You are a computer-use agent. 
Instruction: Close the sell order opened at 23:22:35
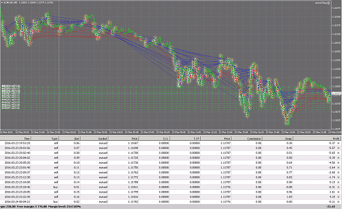click(338, 197)
